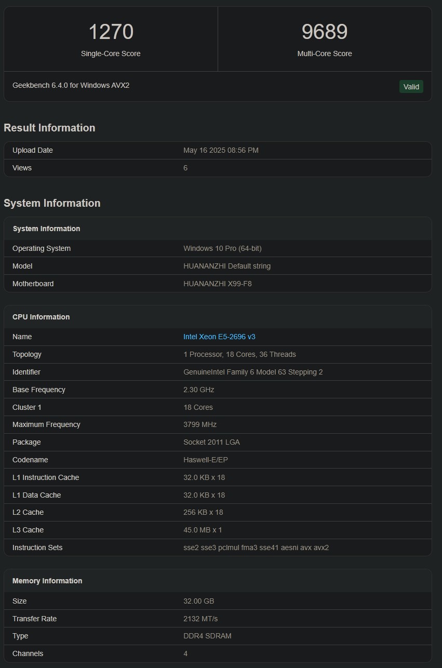Click the CPU Information table header
The image size is (442, 668).
(41, 317)
